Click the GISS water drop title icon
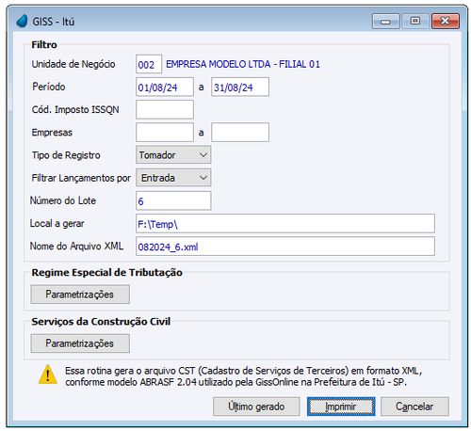Screen dimensions: 471x431 tap(22, 22)
